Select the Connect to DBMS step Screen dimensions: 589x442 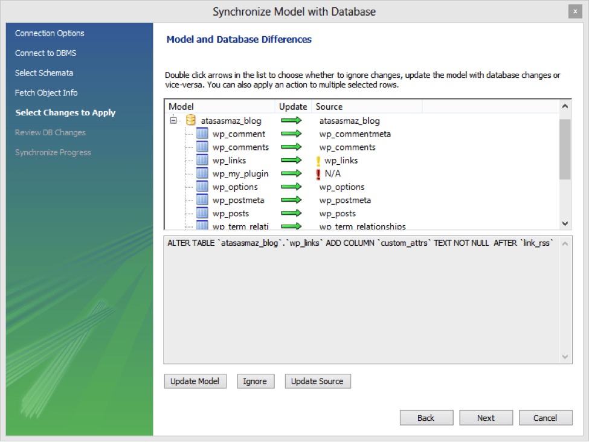coord(45,53)
